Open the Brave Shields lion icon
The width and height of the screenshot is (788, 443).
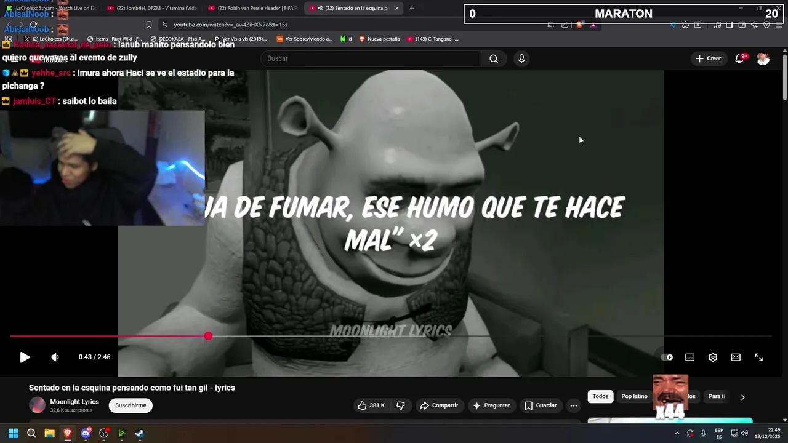coord(579,25)
